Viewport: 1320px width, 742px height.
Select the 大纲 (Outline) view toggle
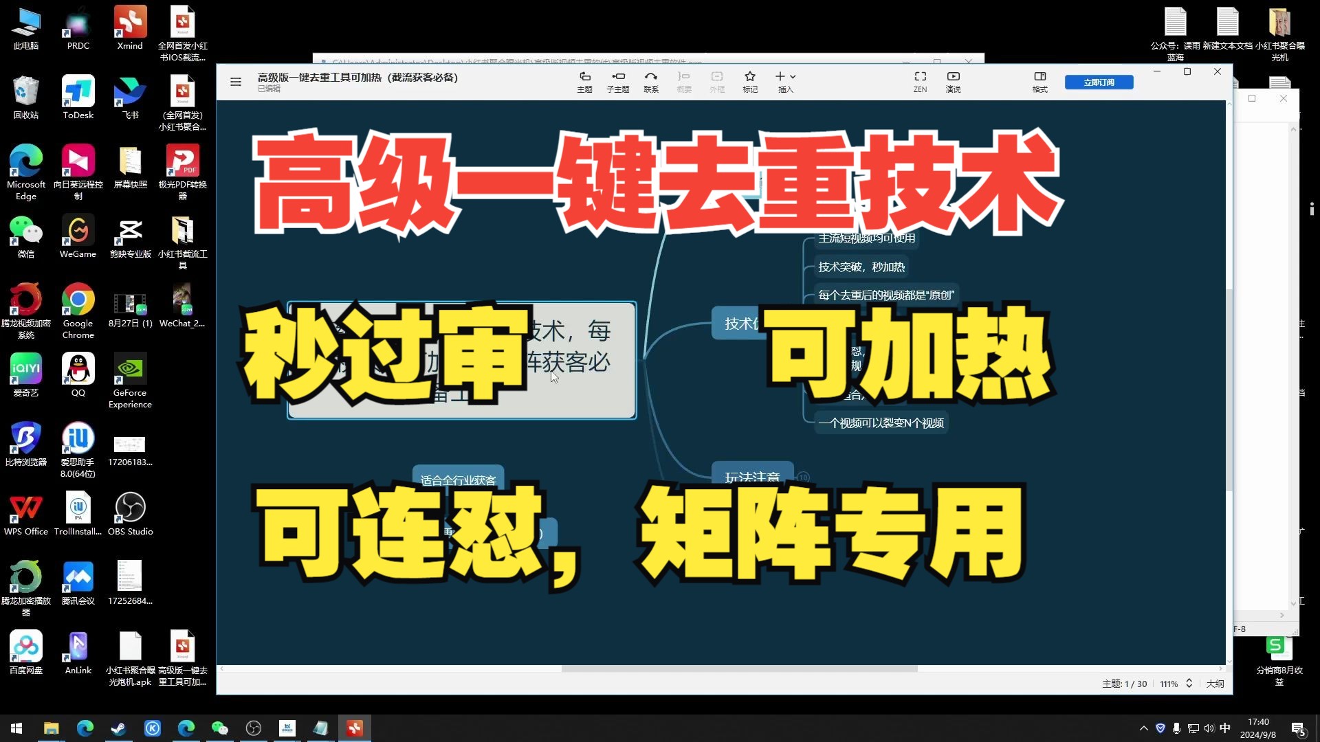(x=1215, y=683)
